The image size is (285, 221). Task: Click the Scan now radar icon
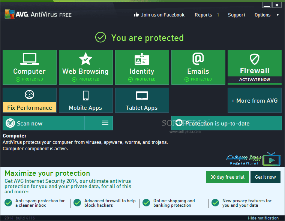pyautogui.click(x=10, y=123)
